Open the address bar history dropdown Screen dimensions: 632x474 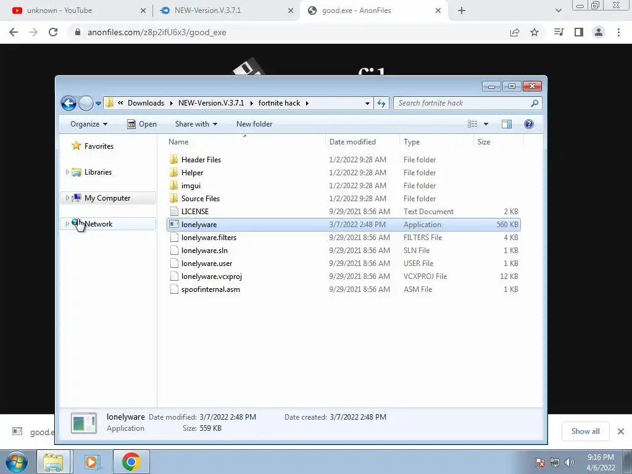[367, 103]
